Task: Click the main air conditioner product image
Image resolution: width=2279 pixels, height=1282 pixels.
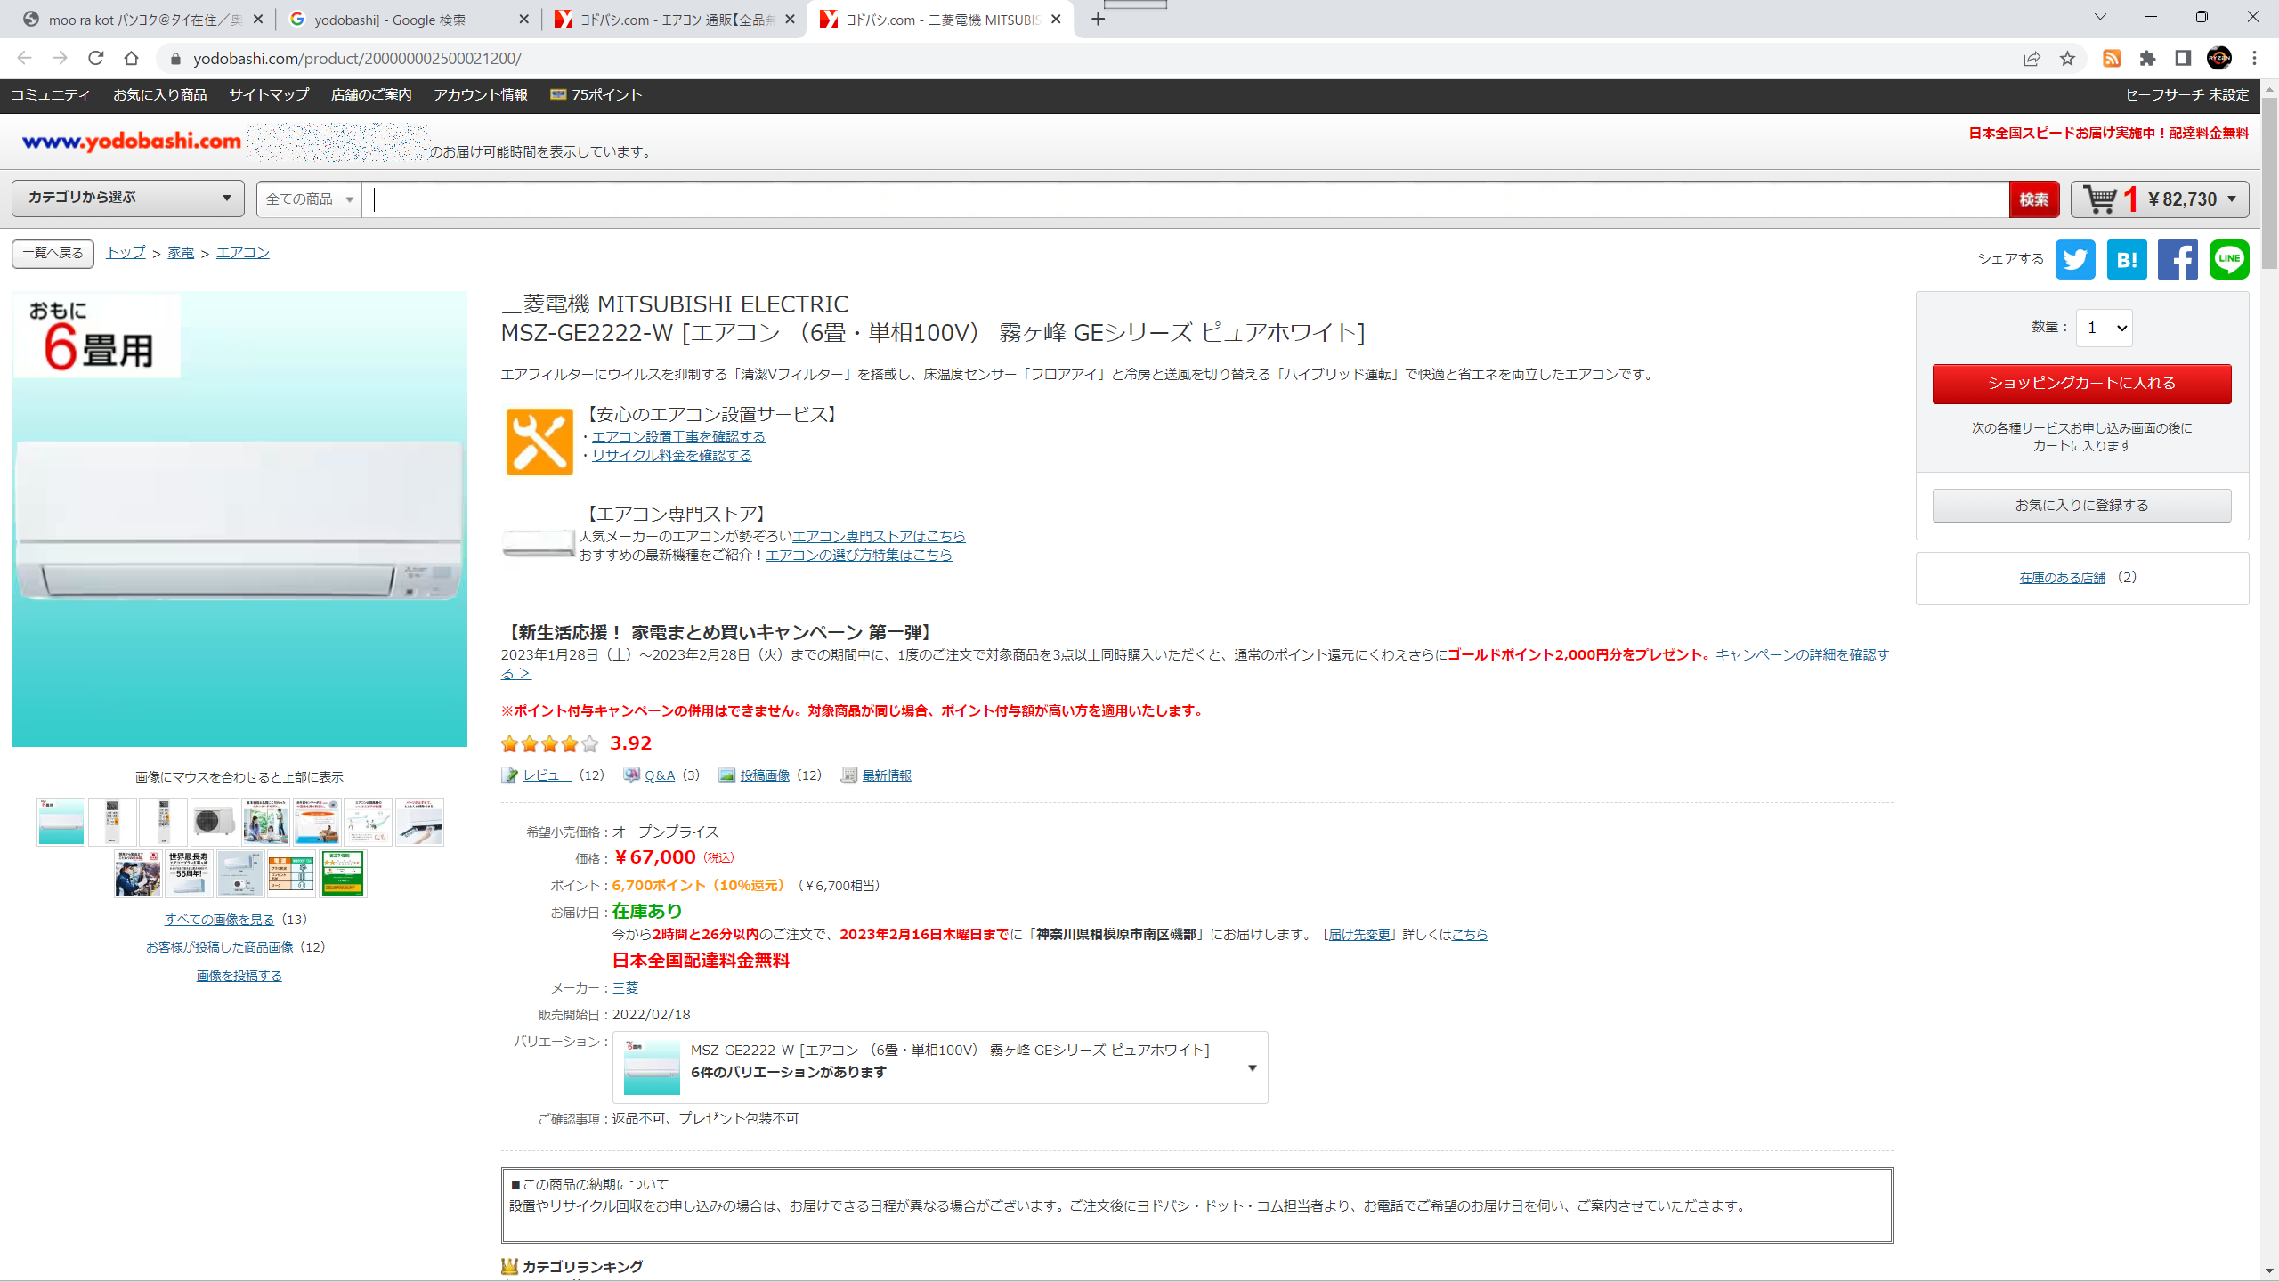Action: 239,519
